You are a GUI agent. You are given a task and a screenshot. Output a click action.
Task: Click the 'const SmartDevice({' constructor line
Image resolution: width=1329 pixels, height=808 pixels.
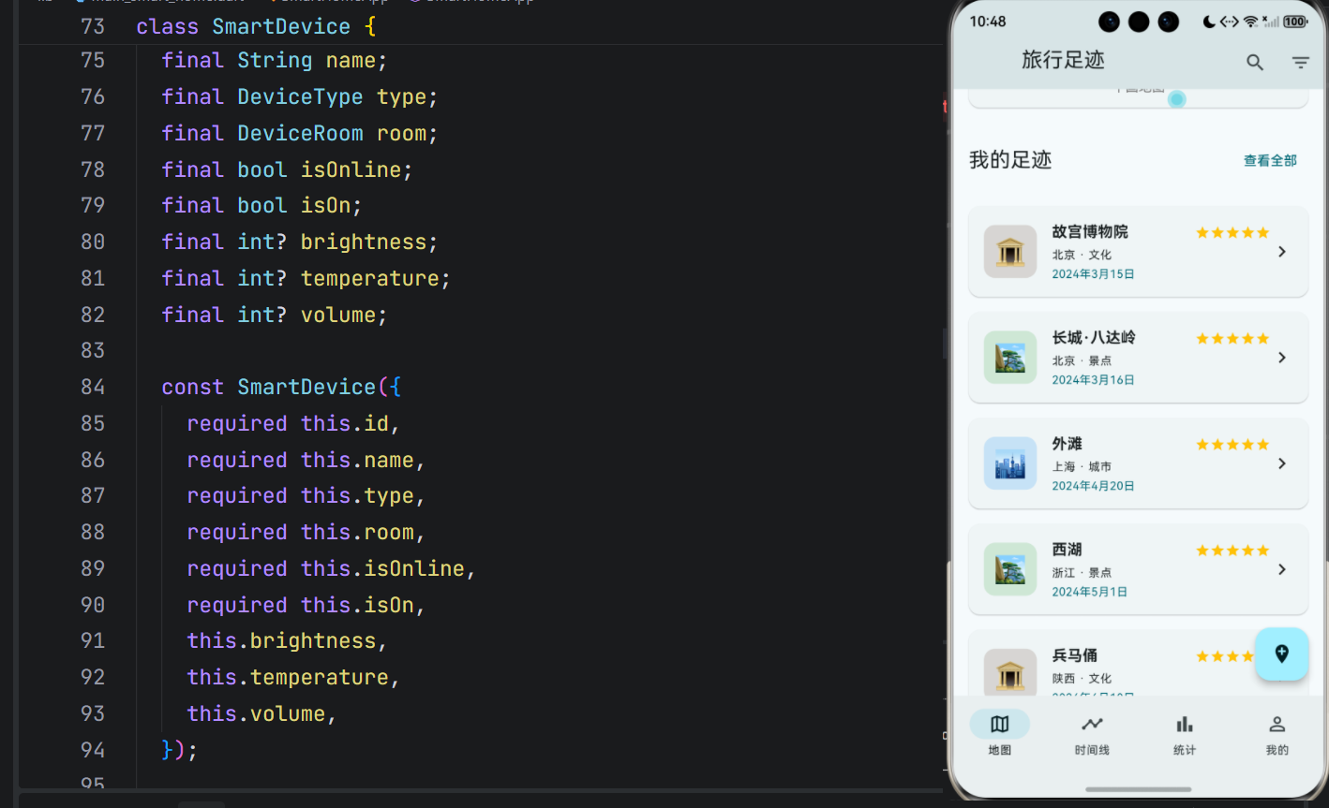point(281,387)
